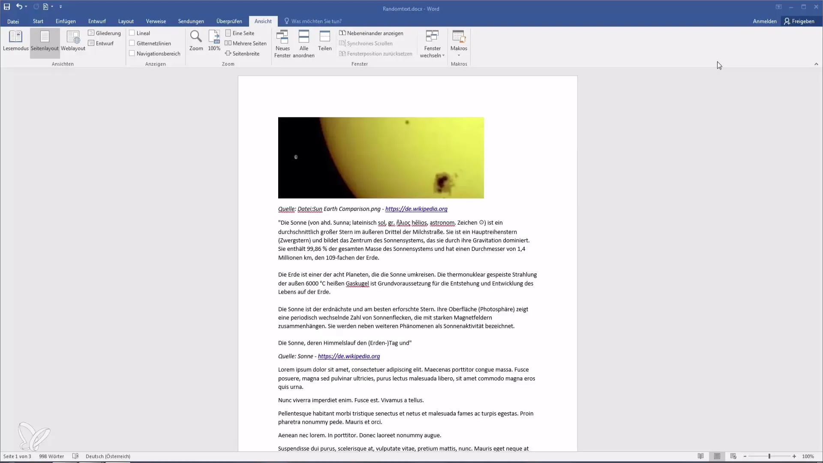Screen dimensions: 823x463
Task: Open Gliederung outline view
Action: point(105,33)
